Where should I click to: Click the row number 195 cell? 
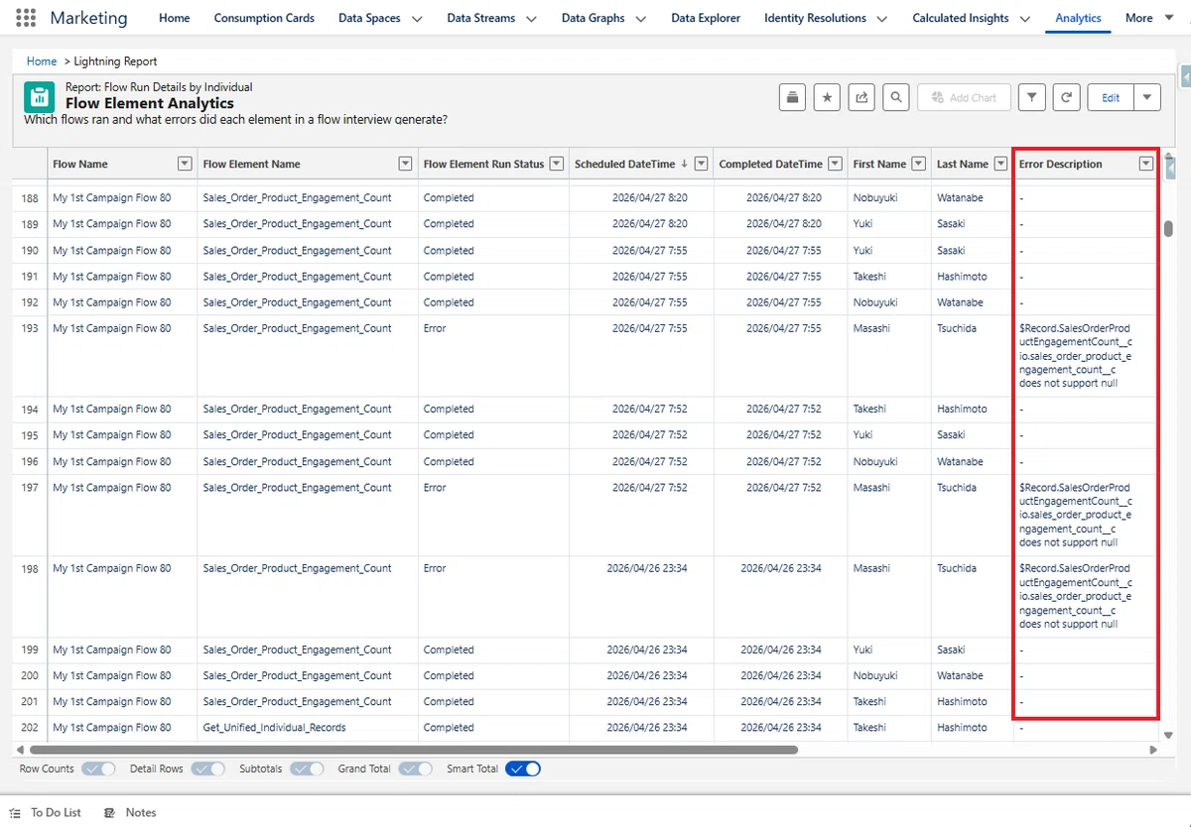30,434
